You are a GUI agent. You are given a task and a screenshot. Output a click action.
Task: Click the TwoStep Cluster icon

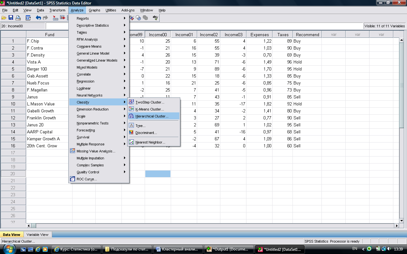pos(131,102)
